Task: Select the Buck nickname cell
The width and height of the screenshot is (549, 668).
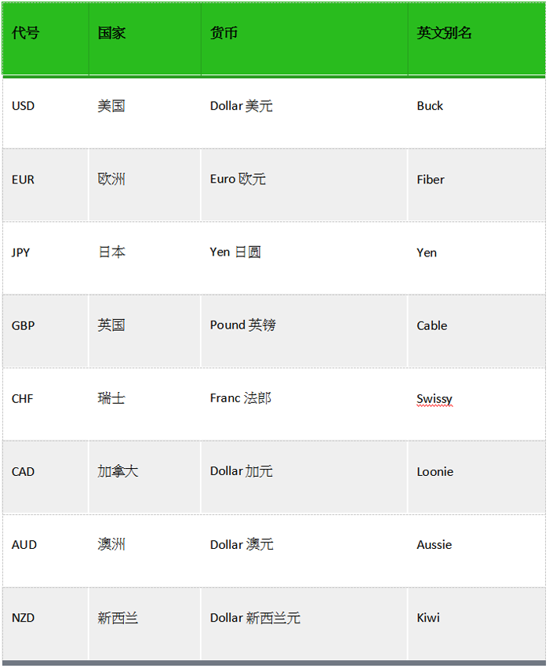Action: tap(430, 106)
